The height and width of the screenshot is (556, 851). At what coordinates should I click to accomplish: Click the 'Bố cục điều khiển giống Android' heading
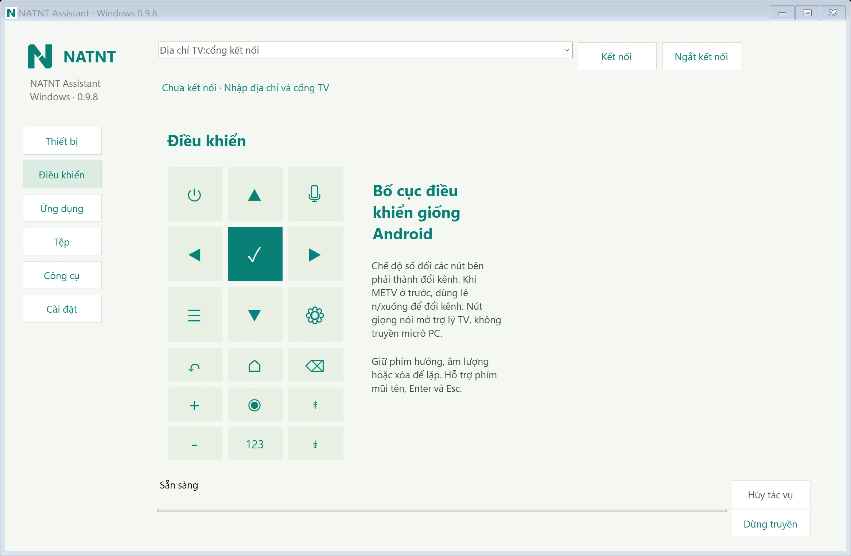coord(416,212)
